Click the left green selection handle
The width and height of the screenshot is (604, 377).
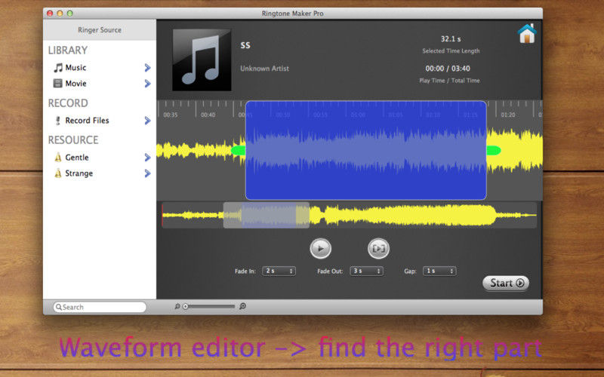(x=238, y=150)
